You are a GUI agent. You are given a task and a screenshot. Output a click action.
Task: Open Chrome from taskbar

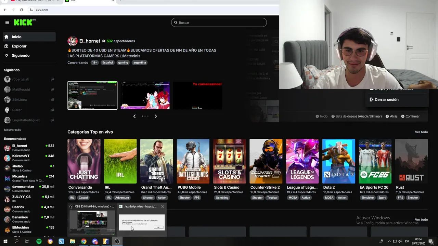(x=83, y=242)
